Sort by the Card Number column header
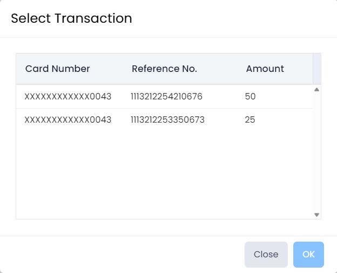337x273 pixels. [57, 69]
